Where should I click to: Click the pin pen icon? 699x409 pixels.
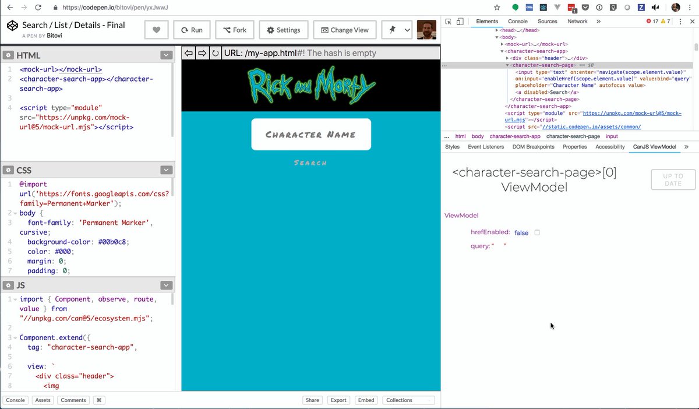point(392,30)
